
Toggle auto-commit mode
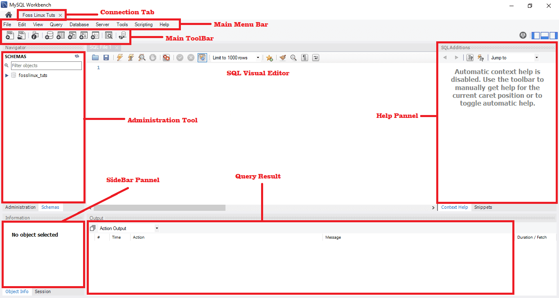[202, 58]
